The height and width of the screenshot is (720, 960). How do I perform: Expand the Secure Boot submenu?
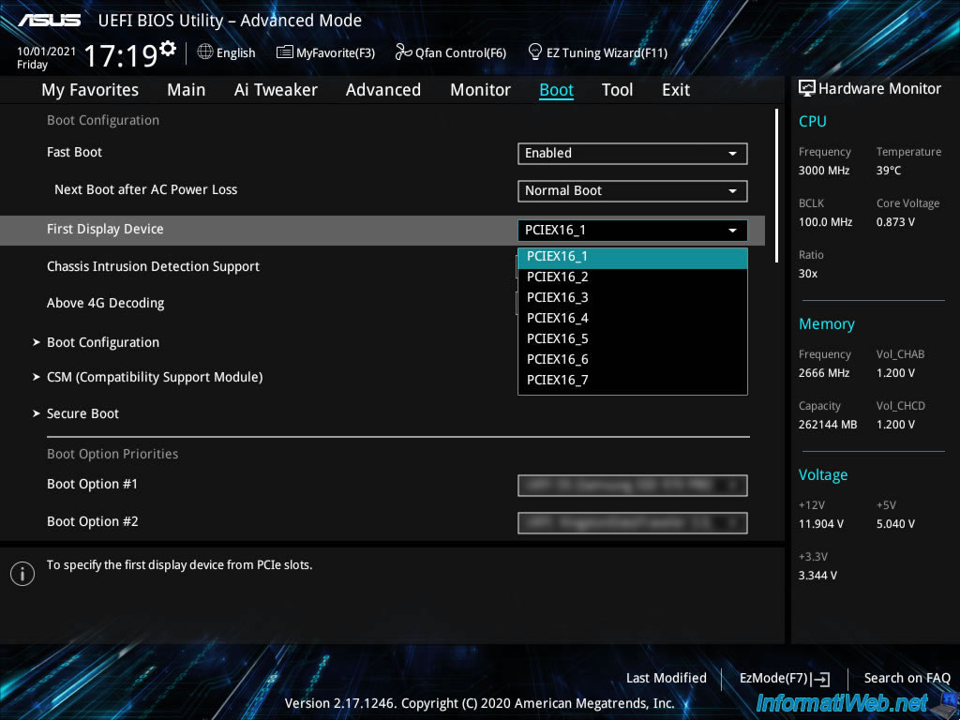pyautogui.click(x=76, y=413)
